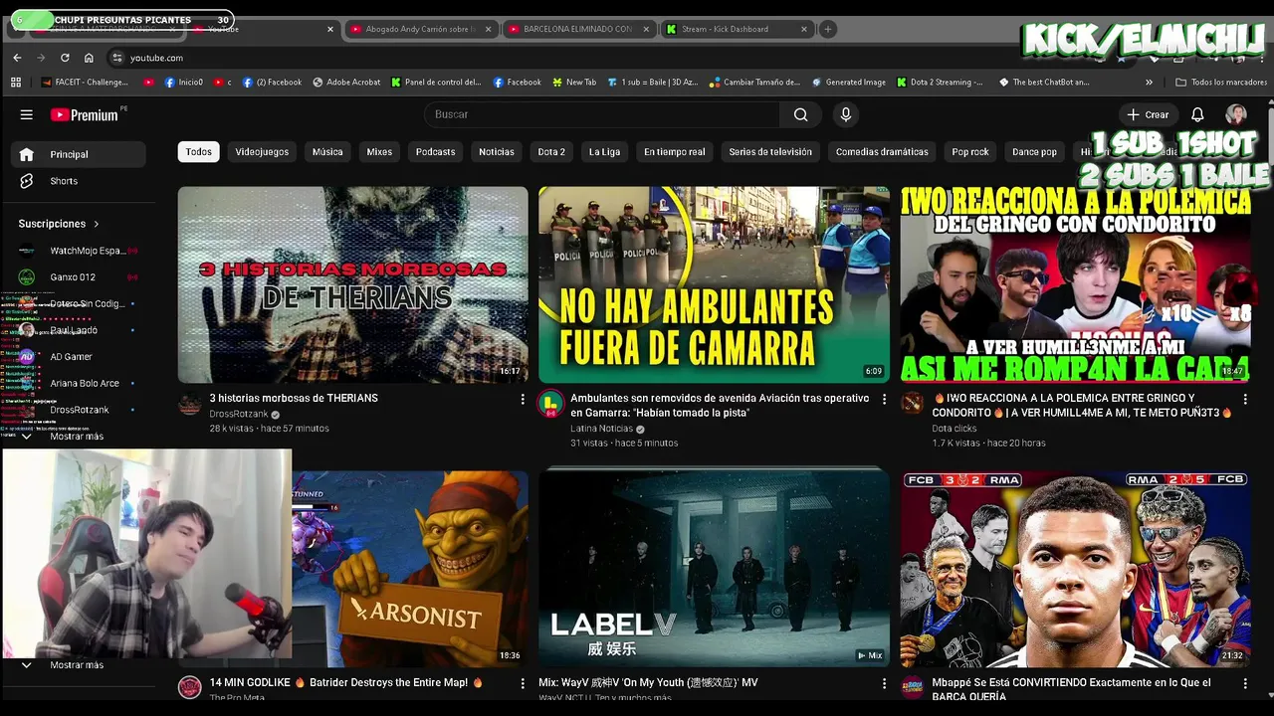1274x716 pixels.
Task: Open the account avatar menu
Action: tap(1236, 114)
